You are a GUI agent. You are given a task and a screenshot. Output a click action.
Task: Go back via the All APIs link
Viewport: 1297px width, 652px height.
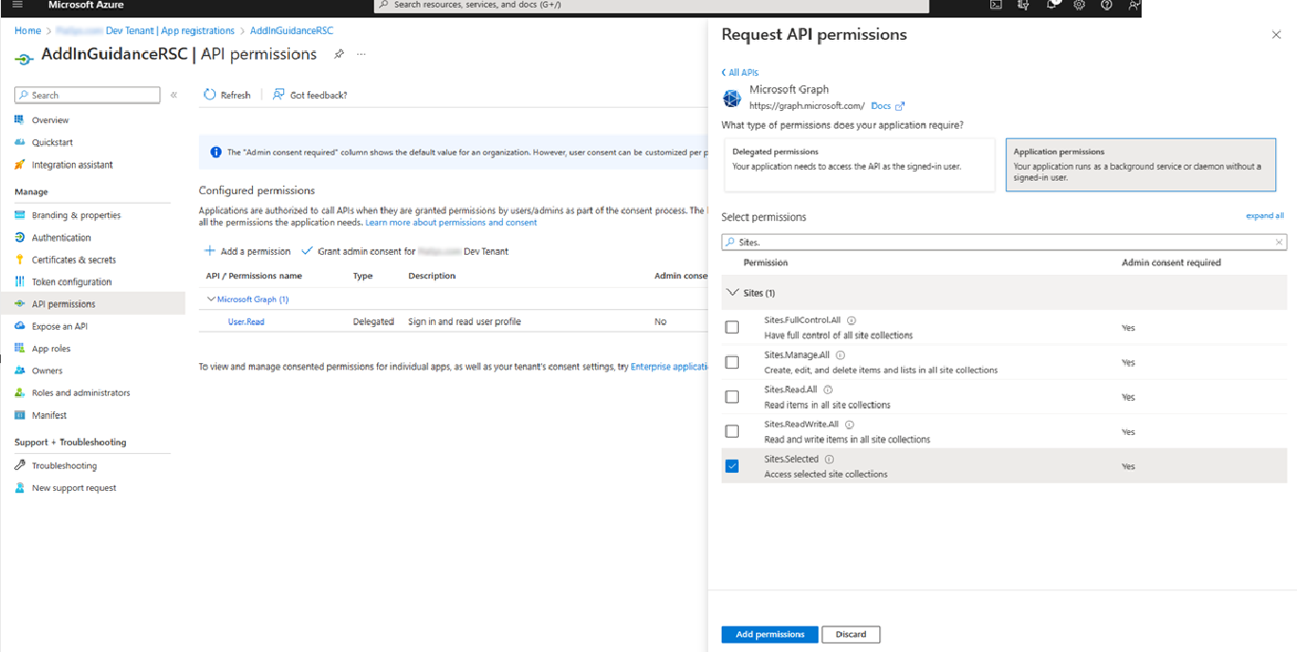click(740, 72)
